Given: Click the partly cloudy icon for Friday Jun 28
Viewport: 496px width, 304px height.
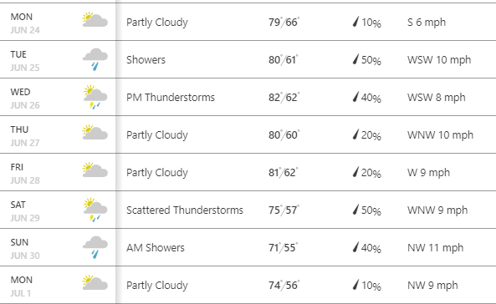Looking at the screenshot, I should pos(95,170).
